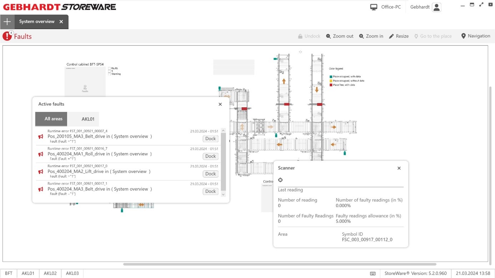Dock the Pos_400204_MA3_Belt_drive fault
The width and height of the screenshot is (495, 278).
pyautogui.click(x=210, y=191)
